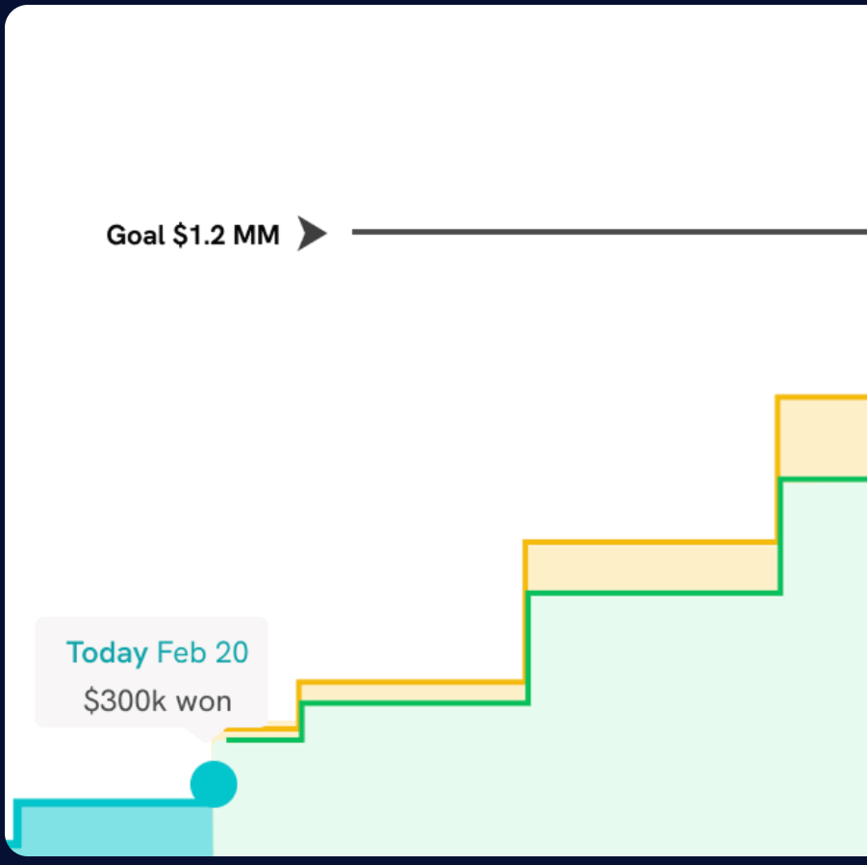867x865 pixels.
Task: Click the dark horizontal goal line
Action: tap(606, 232)
